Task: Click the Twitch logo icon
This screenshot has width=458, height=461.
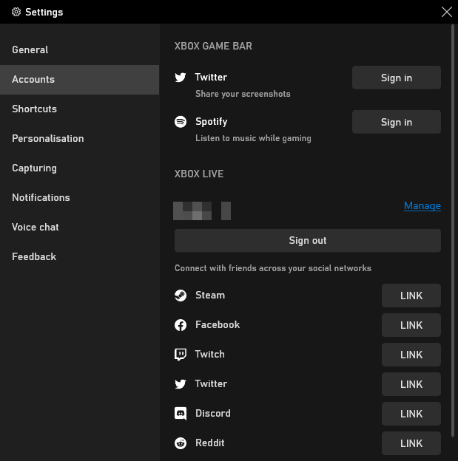Action: coord(181,355)
